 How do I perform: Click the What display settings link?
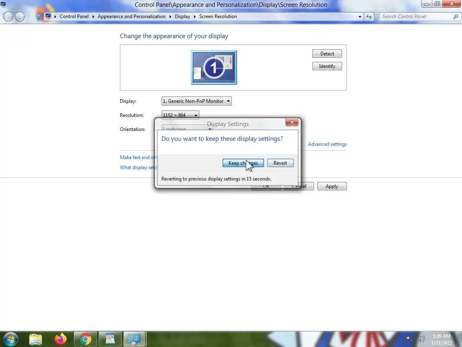coord(138,167)
